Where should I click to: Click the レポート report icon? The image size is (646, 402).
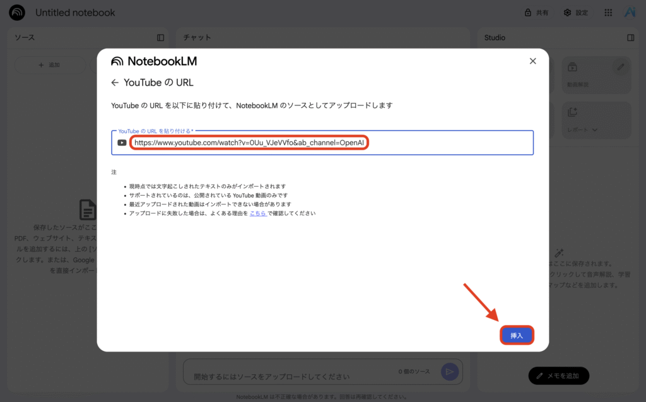point(572,112)
